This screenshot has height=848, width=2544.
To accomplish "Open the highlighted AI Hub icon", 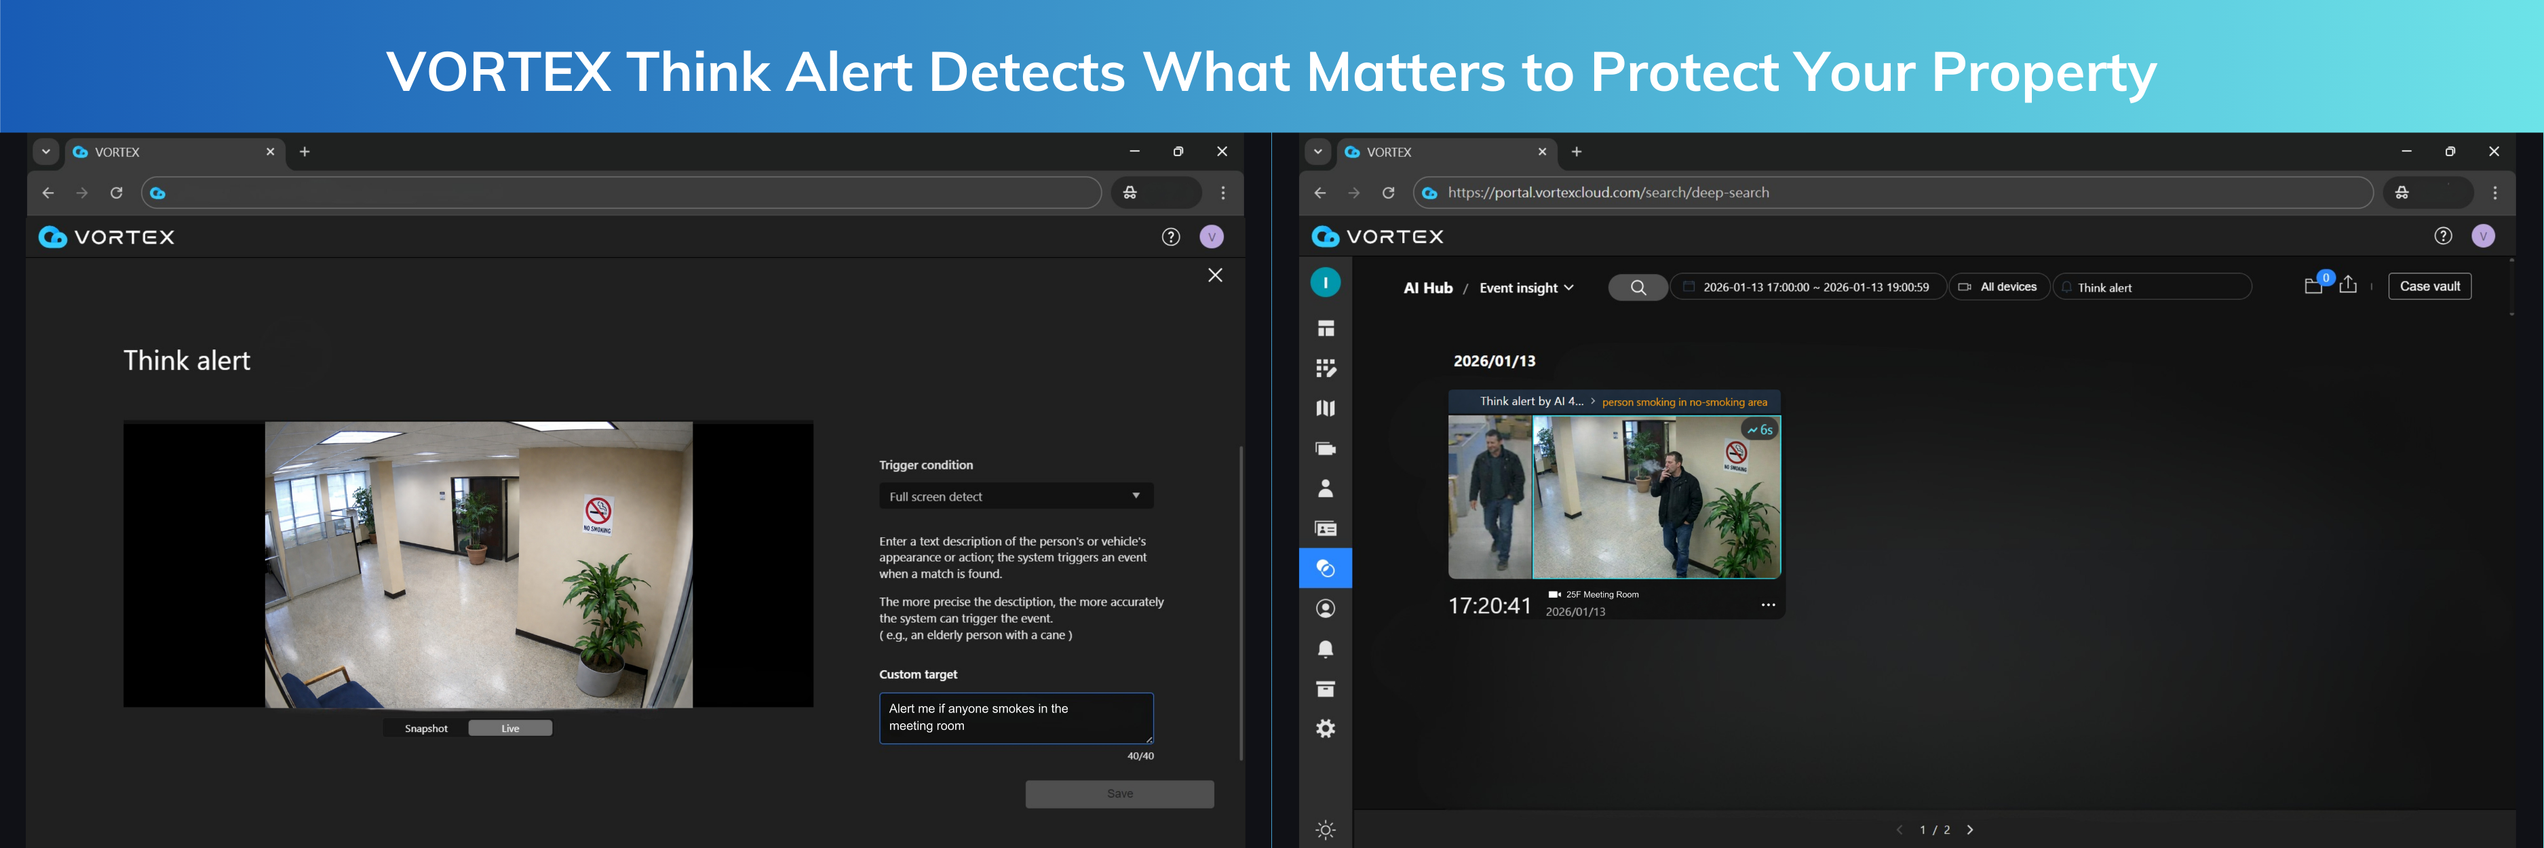I will point(1326,568).
